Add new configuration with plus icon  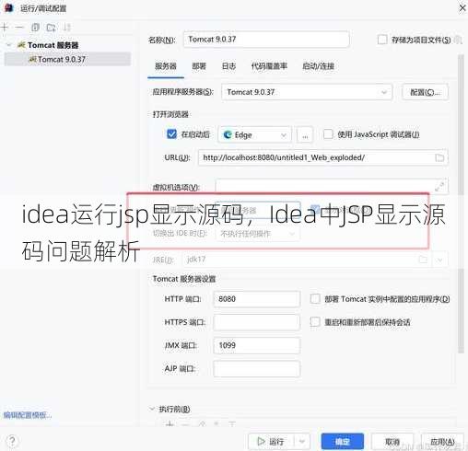point(5,28)
